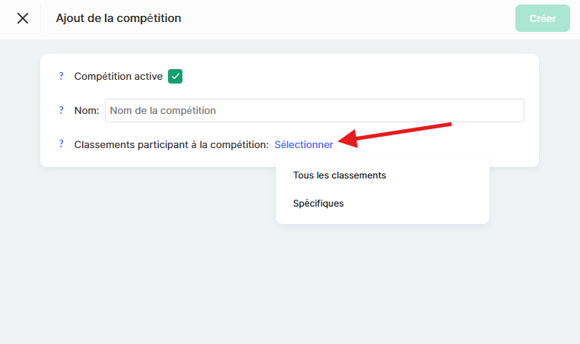
Task: Close the Ajout de la compétition form
Action: pyautogui.click(x=23, y=18)
